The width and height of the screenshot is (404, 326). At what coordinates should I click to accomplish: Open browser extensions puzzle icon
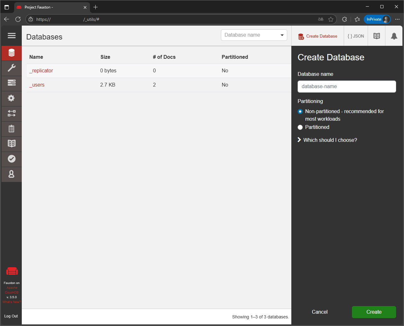(x=344, y=19)
